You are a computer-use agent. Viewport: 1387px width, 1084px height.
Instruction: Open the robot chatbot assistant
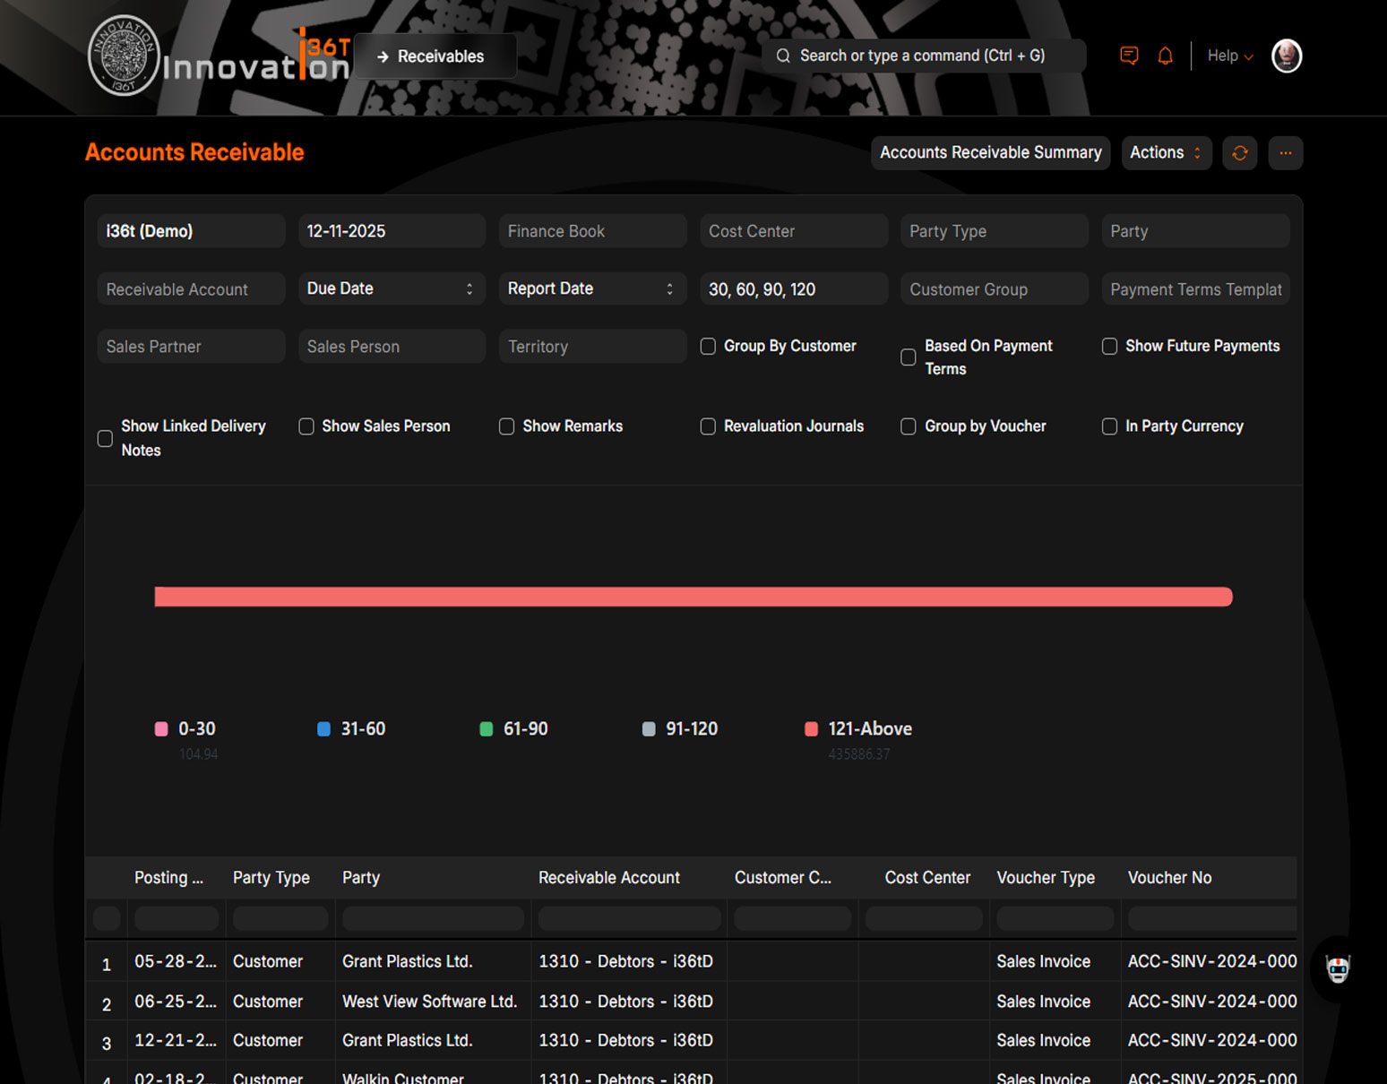point(1337,968)
